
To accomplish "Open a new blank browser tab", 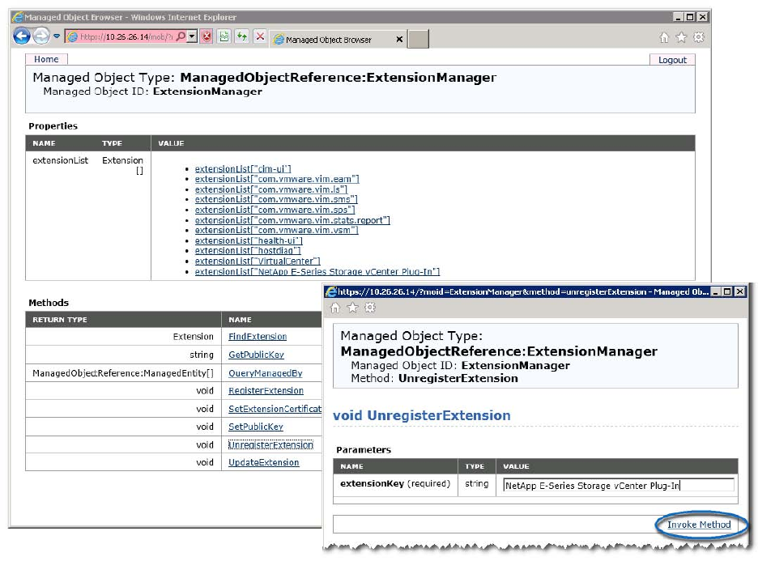I will (x=418, y=40).
